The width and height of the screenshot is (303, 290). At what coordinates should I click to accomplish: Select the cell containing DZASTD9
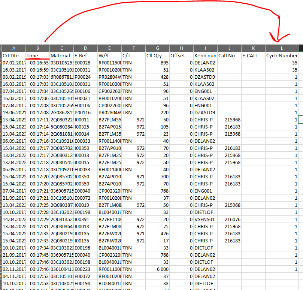[205, 77]
